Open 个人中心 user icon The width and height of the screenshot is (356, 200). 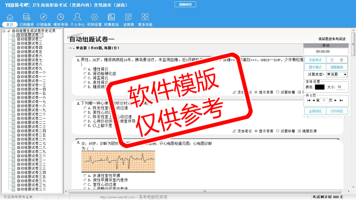click(x=77, y=17)
